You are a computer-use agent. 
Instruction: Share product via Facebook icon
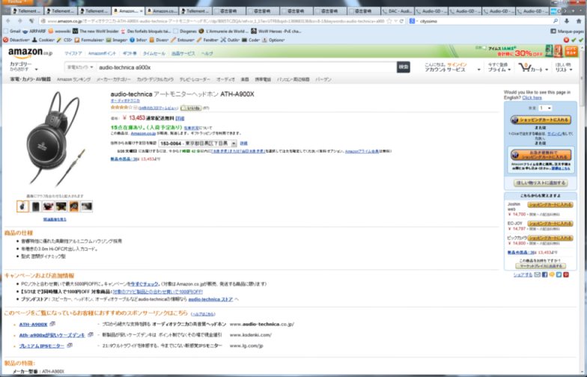(545, 275)
